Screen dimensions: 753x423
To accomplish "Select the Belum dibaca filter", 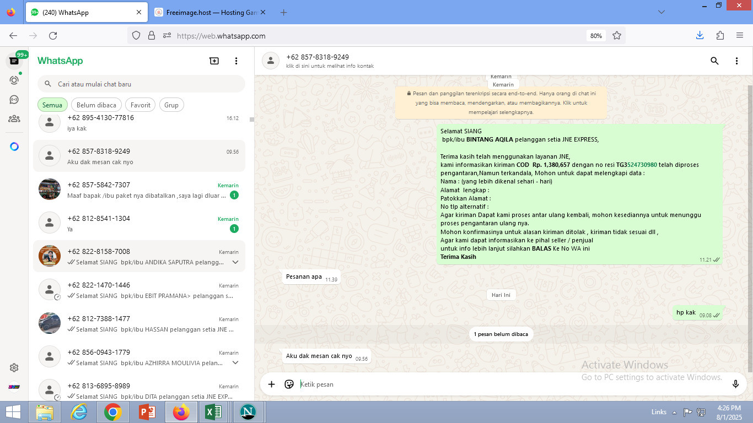I will pos(96,105).
